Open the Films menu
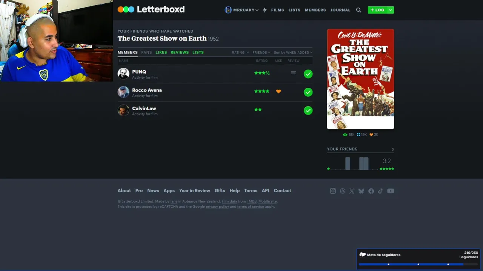 pyautogui.click(x=277, y=10)
